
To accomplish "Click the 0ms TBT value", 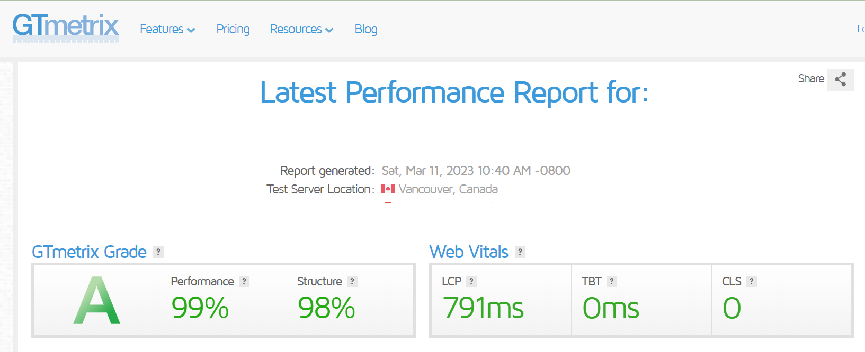I will tap(611, 308).
